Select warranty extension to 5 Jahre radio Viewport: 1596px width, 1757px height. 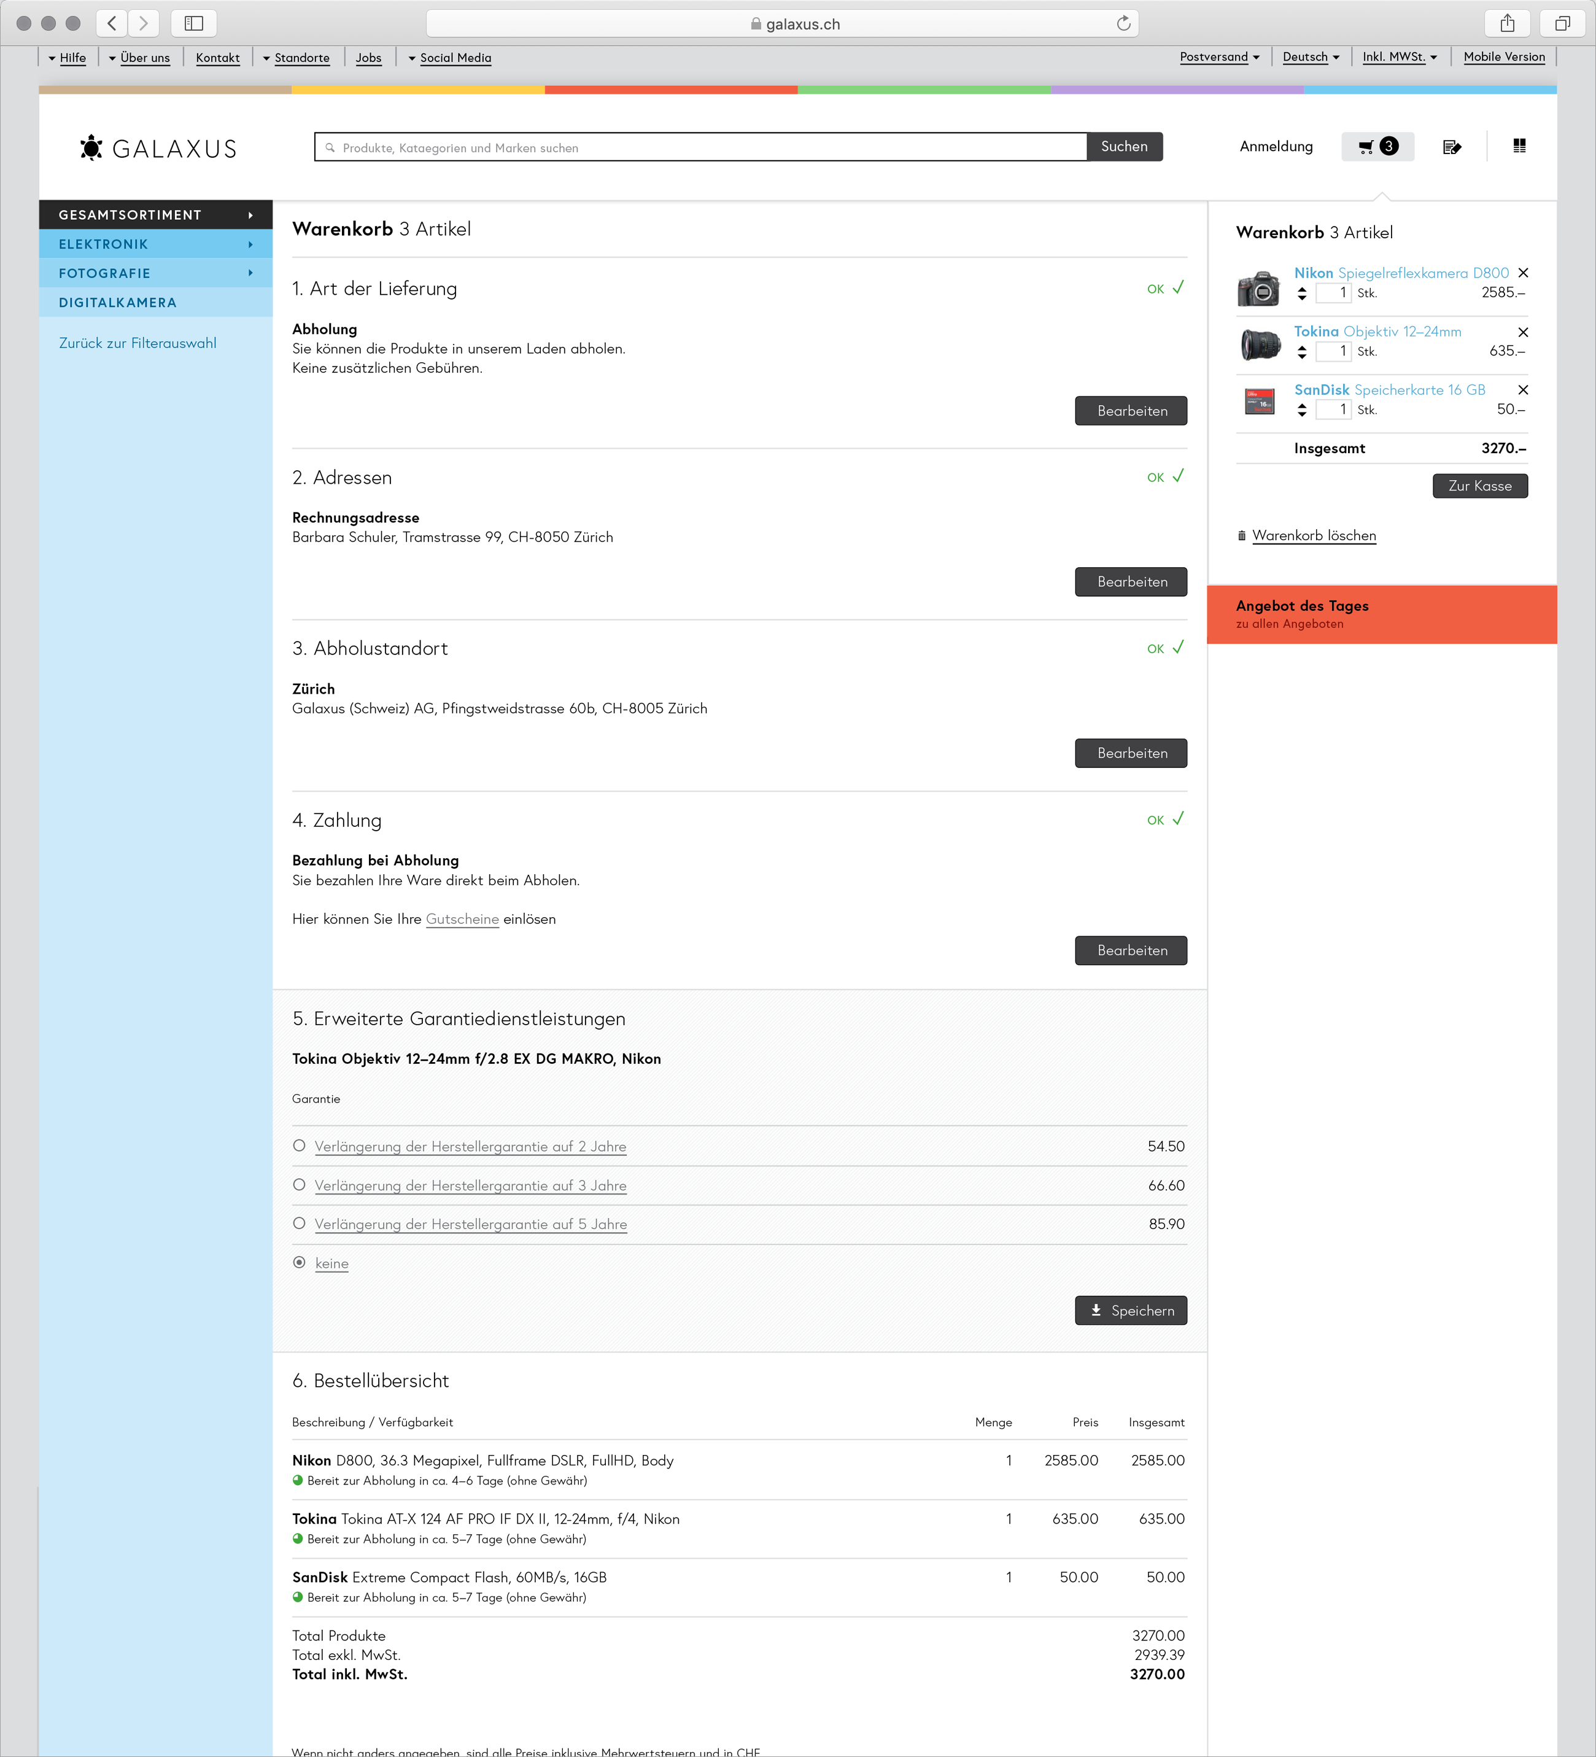[299, 1223]
